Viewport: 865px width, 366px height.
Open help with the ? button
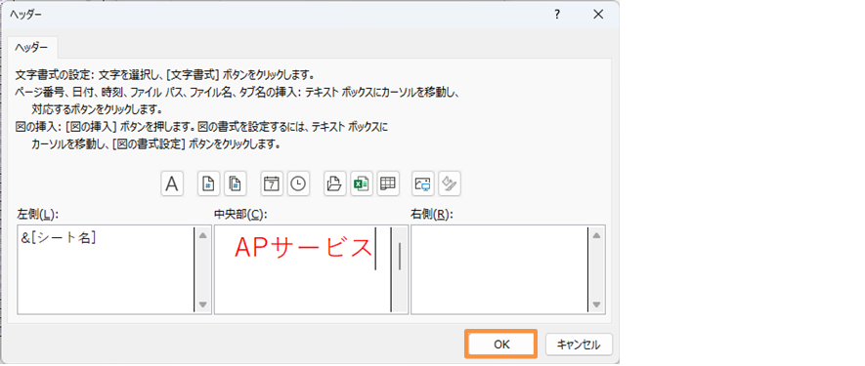[558, 15]
